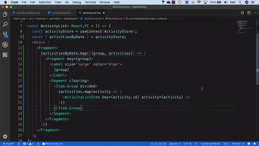Click the AirPlay display icon in menu bar

pos(205,2)
